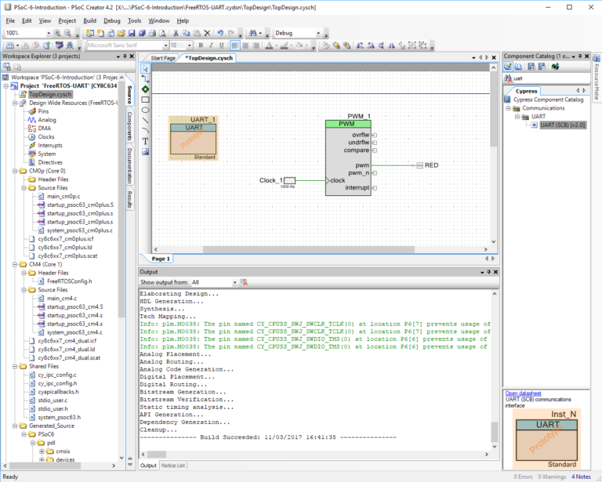Click the Cut scissors icon
Image resolution: width=602 pixels, height=482 pixels.
(x=176, y=34)
